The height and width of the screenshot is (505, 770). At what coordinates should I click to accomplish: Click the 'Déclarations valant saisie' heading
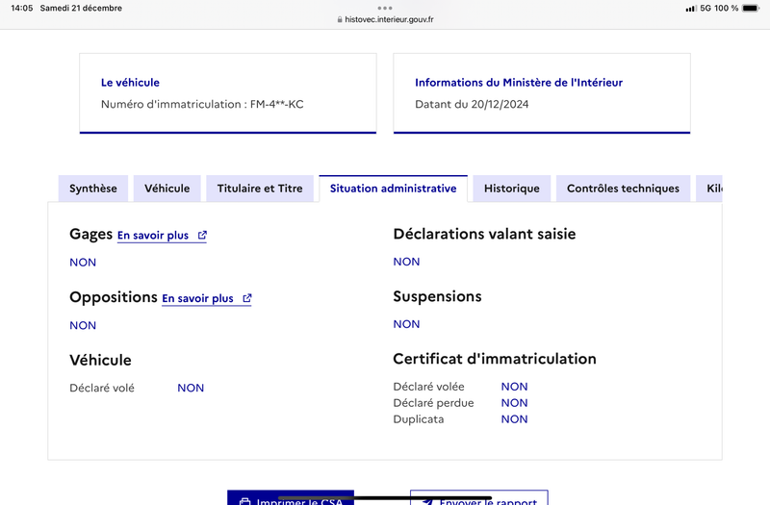point(484,234)
